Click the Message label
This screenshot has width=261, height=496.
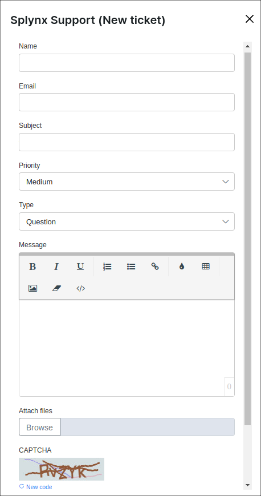[x=32, y=244]
